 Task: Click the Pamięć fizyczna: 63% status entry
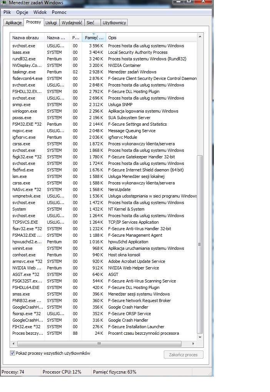click(115, 372)
